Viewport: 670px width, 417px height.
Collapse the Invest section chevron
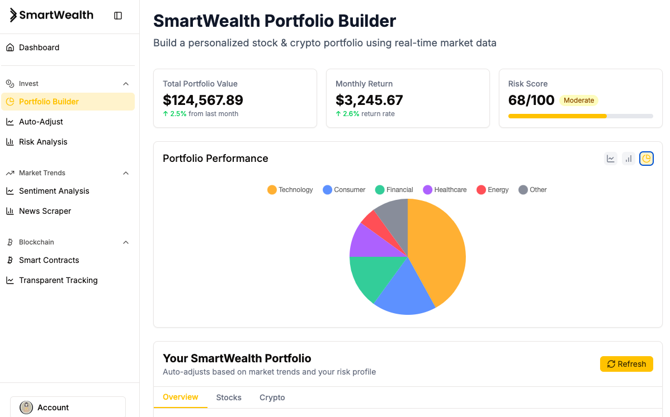(126, 84)
